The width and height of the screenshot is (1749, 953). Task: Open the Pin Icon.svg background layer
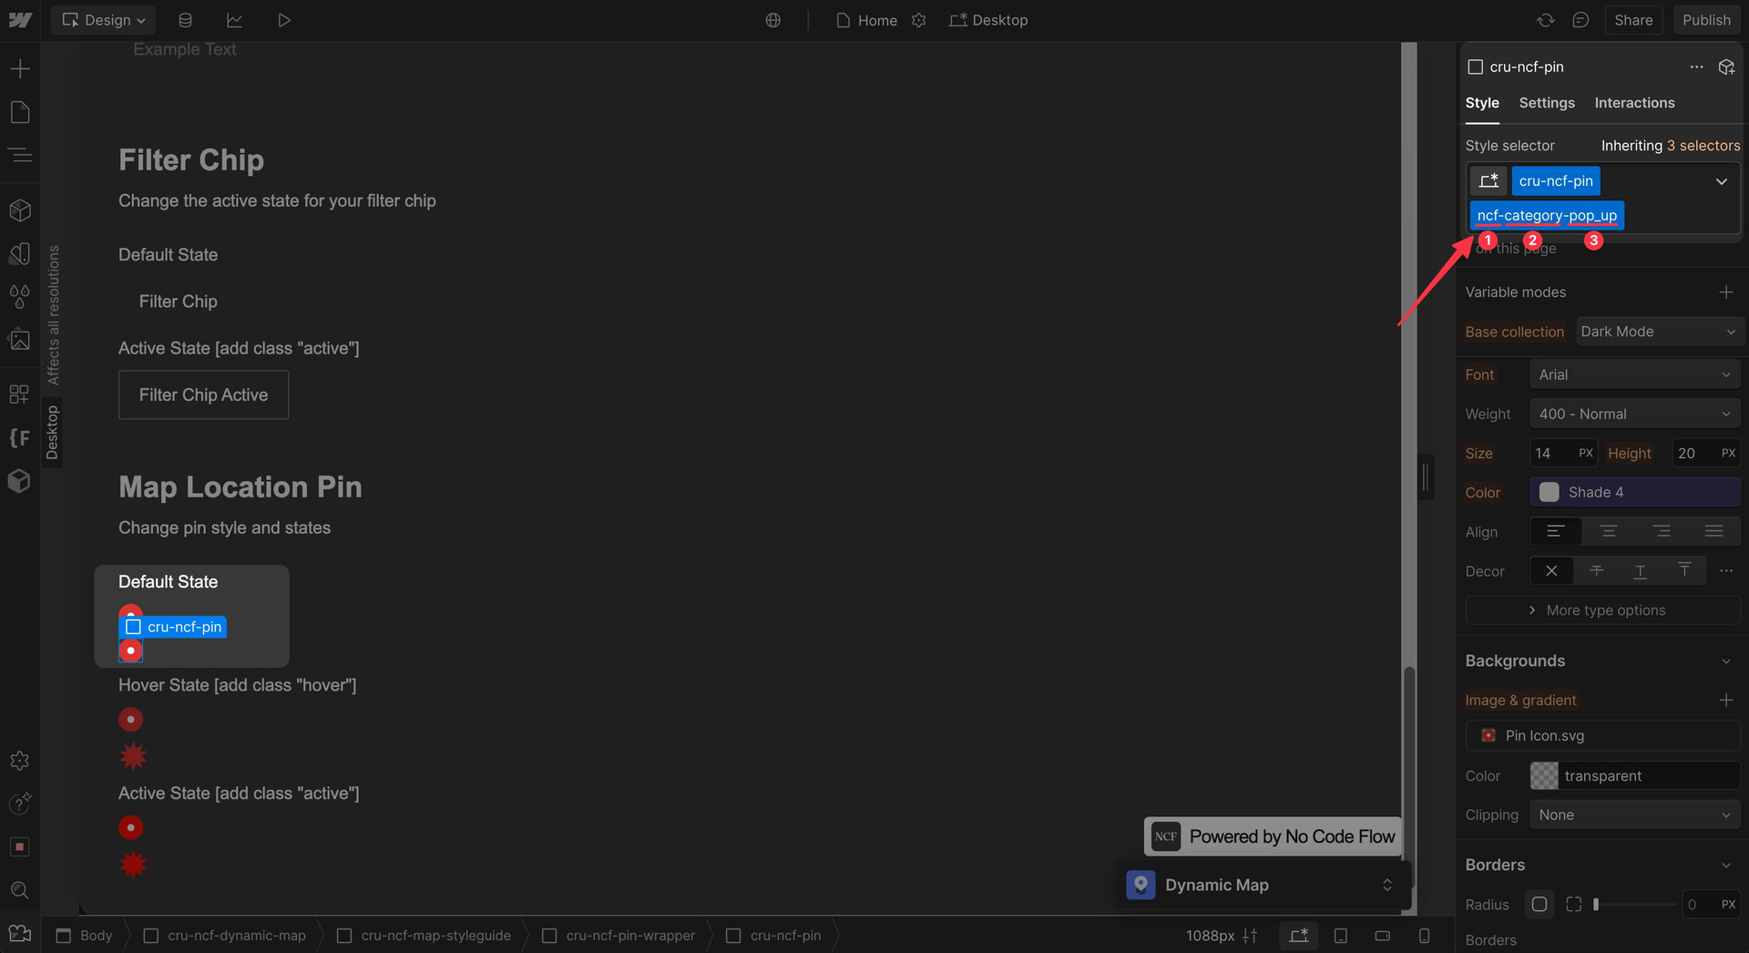pyautogui.click(x=1602, y=735)
